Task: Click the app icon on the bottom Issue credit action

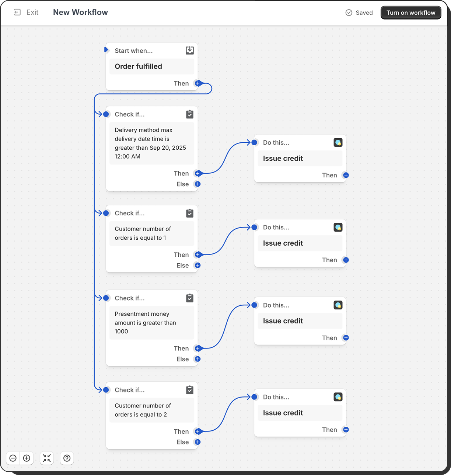Action: [338, 397]
